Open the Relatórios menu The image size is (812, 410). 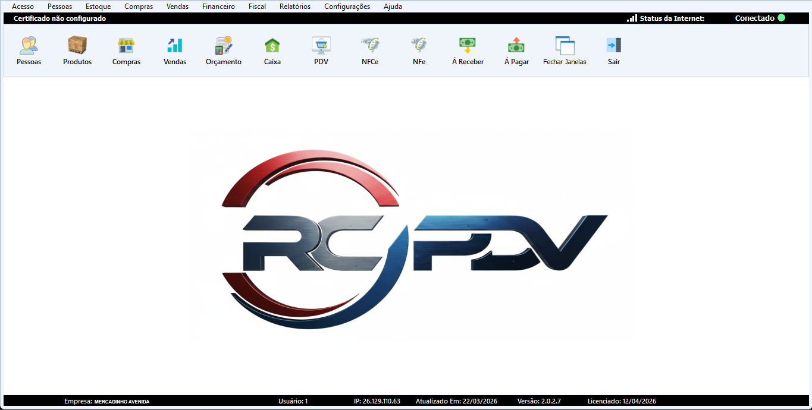295,7
